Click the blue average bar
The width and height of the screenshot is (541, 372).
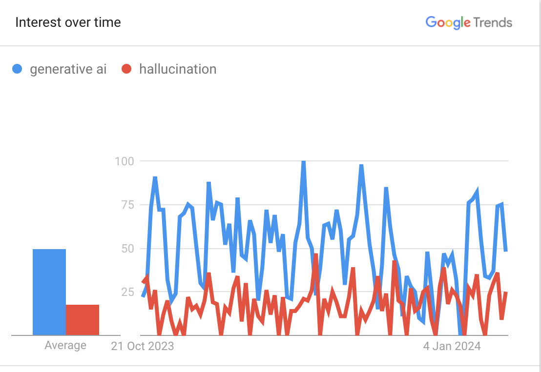49,292
